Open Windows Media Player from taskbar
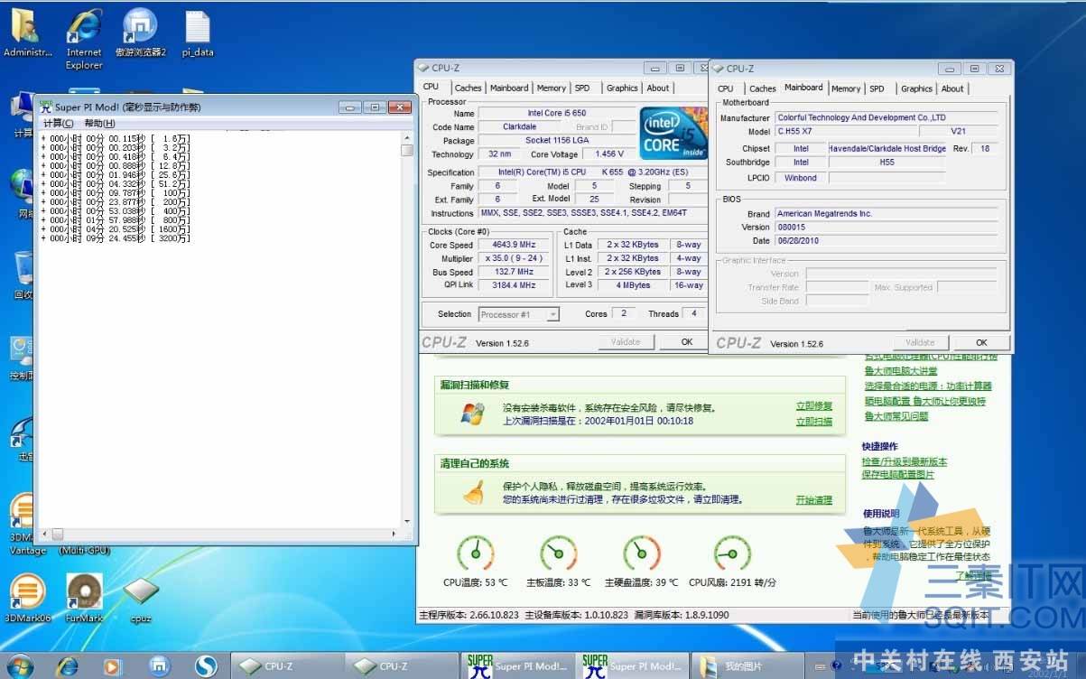1086x679 pixels. coord(112,666)
